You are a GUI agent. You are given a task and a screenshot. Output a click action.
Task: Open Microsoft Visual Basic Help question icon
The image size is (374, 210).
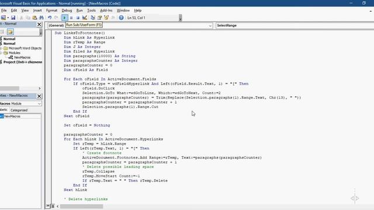tap(121, 17)
